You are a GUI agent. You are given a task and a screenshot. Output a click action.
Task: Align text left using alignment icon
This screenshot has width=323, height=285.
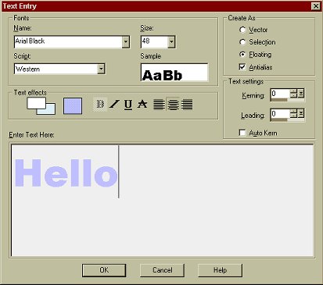pos(159,104)
